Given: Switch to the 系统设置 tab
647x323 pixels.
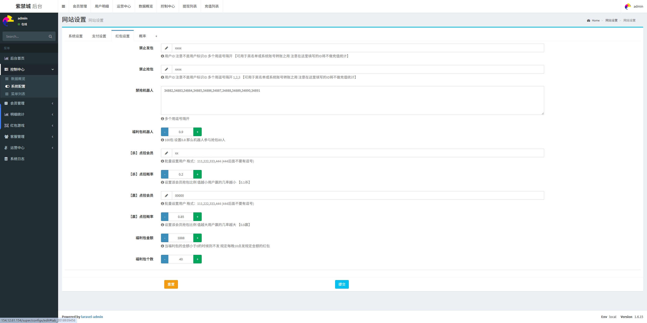Looking at the screenshot, I should coord(76,36).
